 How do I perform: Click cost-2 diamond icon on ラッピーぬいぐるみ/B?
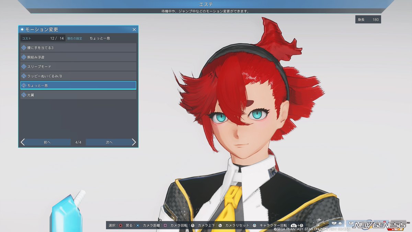[x=24, y=76]
